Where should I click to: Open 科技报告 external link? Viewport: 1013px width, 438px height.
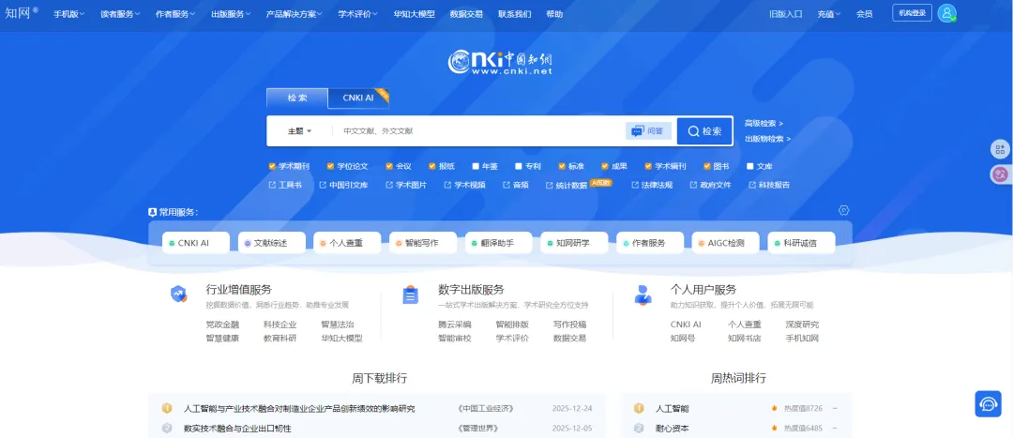[769, 185]
